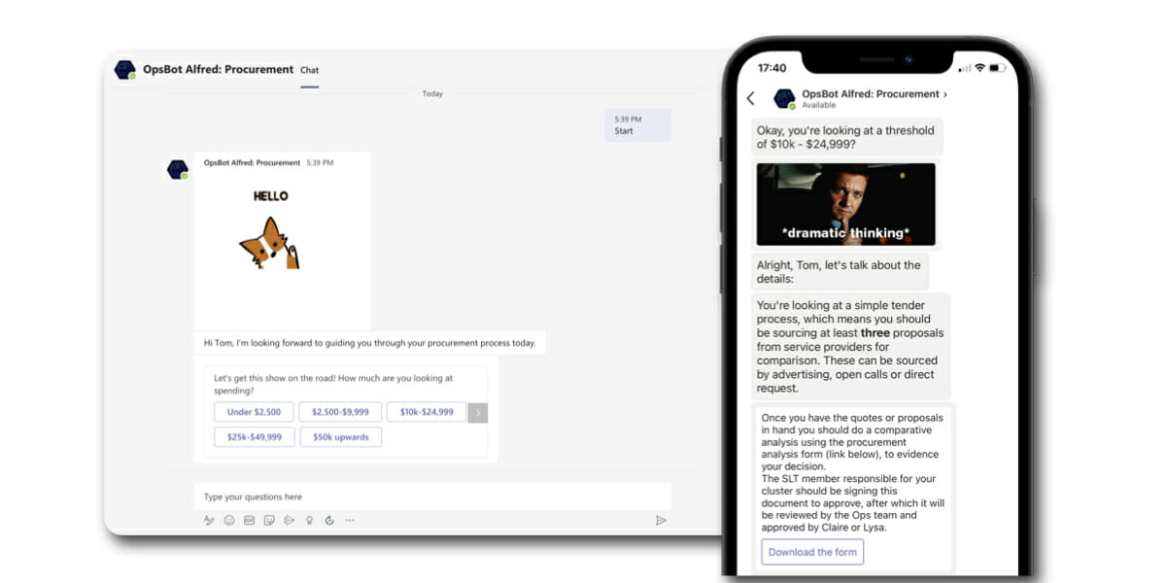Open chat details chevron in phone header
Image resolution: width=1166 pixels, height=583 pixels.
pyautogui.click(x=945, y=94)
